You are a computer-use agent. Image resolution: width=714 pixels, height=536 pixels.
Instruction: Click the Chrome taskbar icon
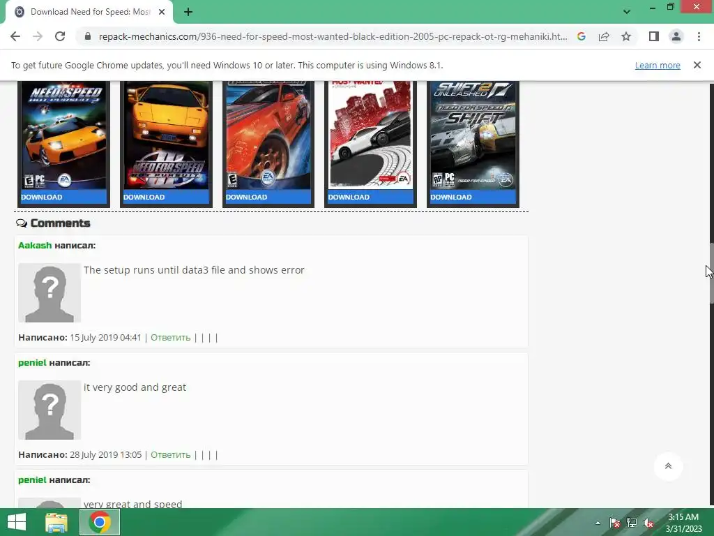pyautogui.click(x=100, y=522)
